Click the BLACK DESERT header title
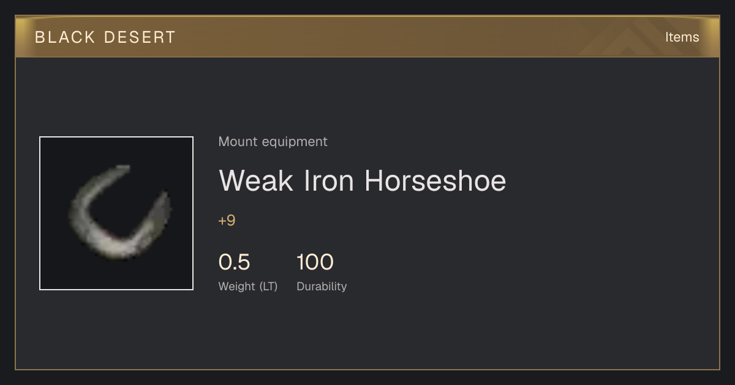Screen dimensions: 735x385 tap(105, 37)
